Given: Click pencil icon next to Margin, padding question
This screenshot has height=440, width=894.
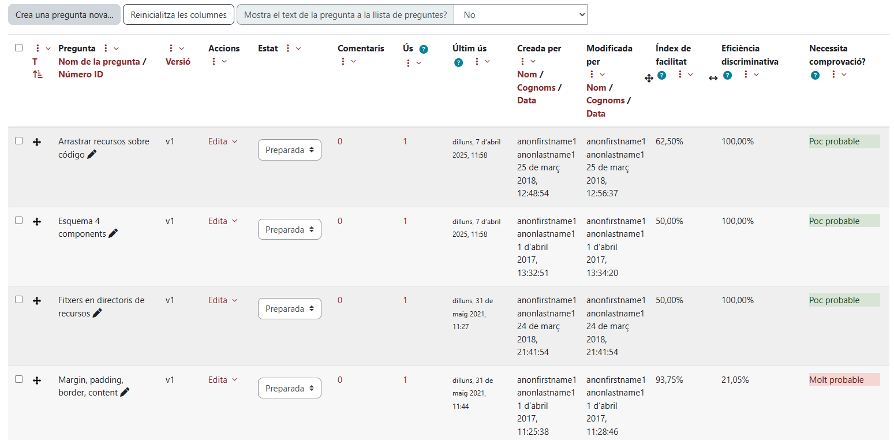Looking at the screenshot, I should (125, 393).
